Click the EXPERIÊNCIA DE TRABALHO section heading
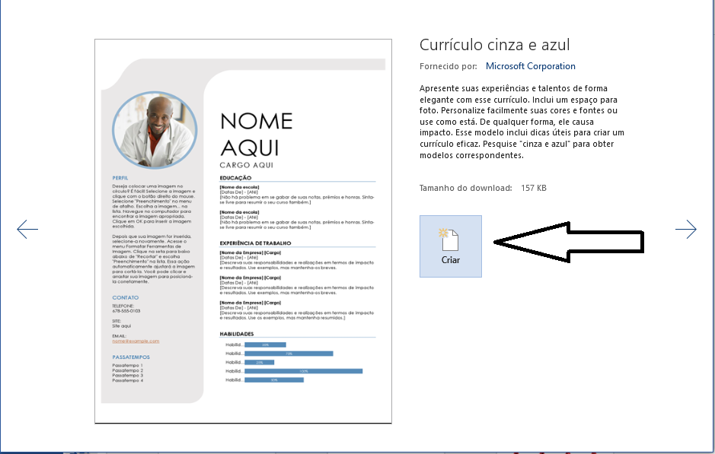 point(255,243)
